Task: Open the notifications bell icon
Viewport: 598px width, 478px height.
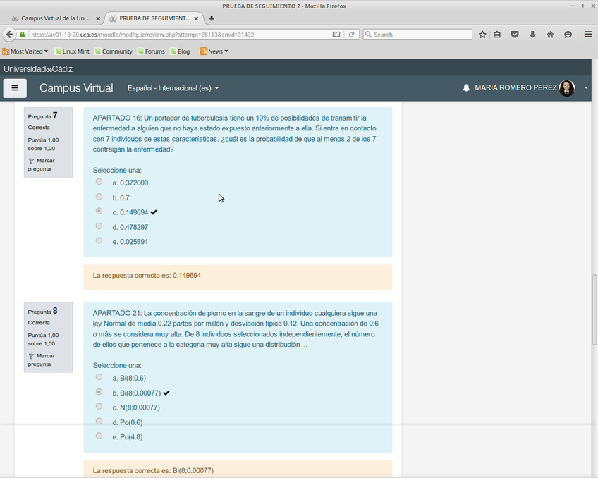Action: pos(466,88)
